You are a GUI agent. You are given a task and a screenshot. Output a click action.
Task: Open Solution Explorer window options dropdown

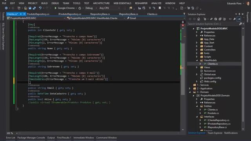236,14
